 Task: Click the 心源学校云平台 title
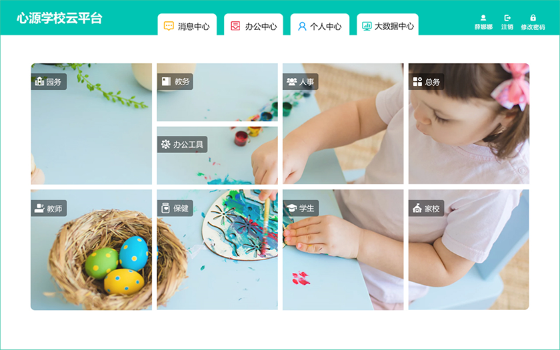(59, 18)
